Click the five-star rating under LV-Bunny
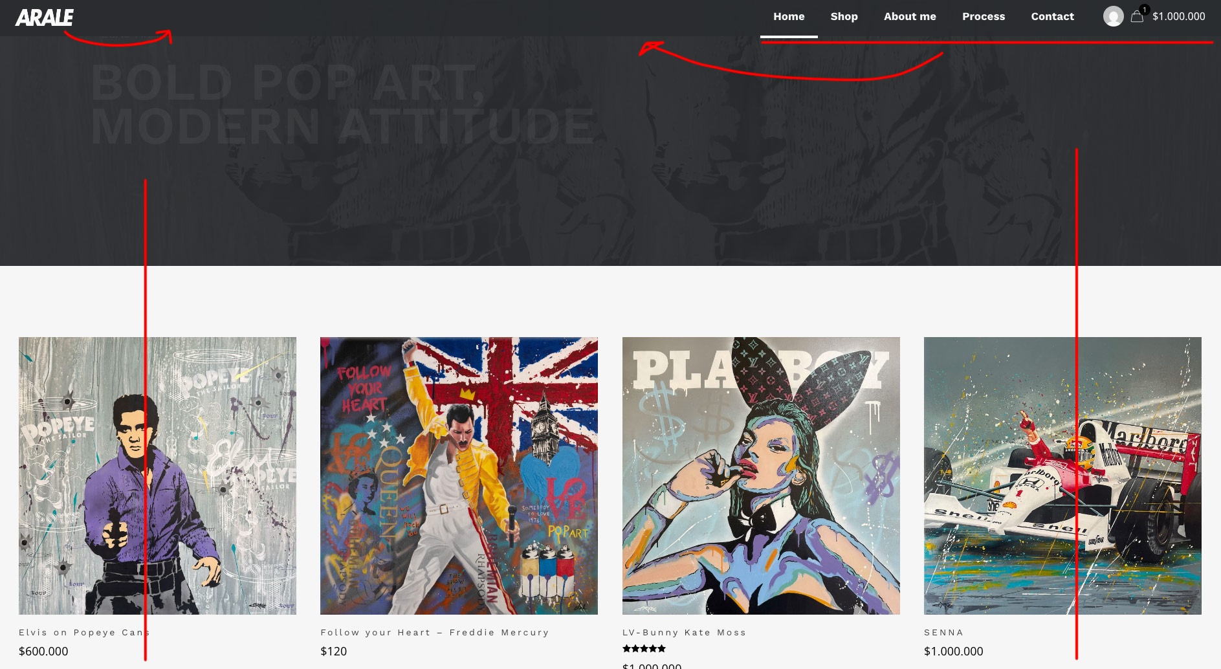The image size is (1221, 669). tap(644, 649)
